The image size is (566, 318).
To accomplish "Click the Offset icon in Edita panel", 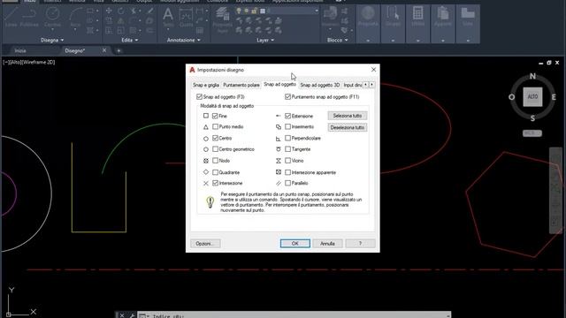I will pyautogui.click(x=150, y=31).
